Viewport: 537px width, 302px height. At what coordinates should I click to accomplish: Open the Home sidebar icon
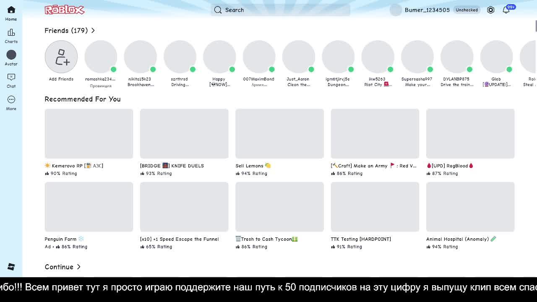click(11, 10)
